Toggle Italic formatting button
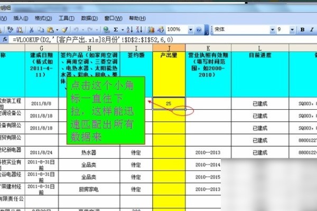This screenshot has height=211, width=317. (x=312, y=30)
